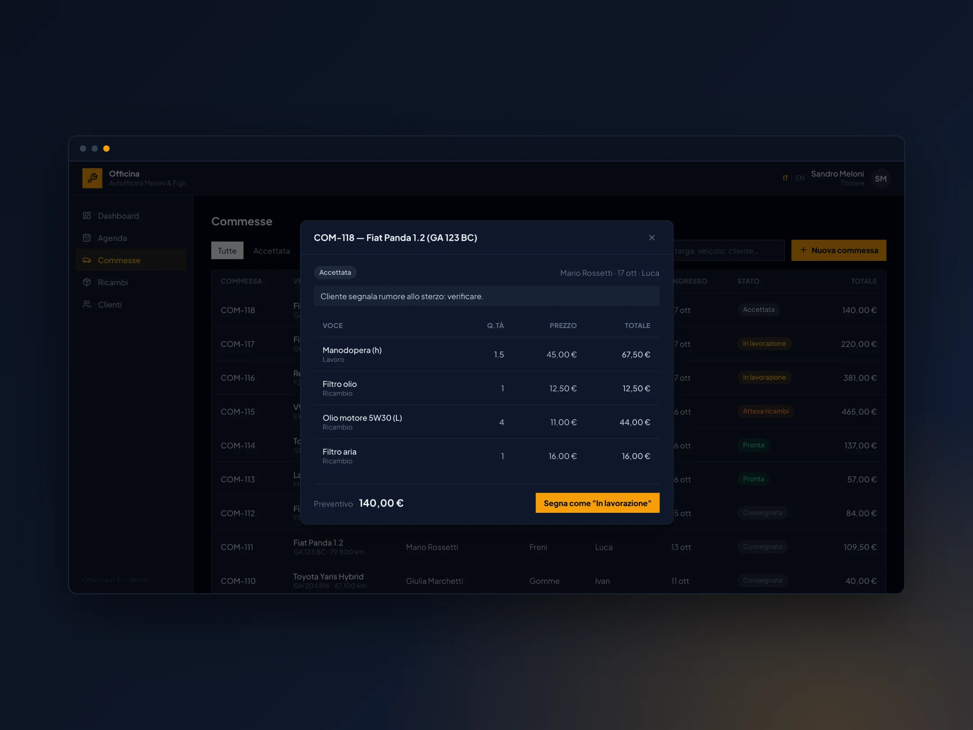
Task: Click Nuova commessa button
Action: (x=839, y=250)
